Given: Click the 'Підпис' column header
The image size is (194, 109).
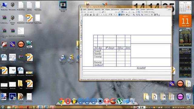Looking at the screenshot, I should (120, 48).
